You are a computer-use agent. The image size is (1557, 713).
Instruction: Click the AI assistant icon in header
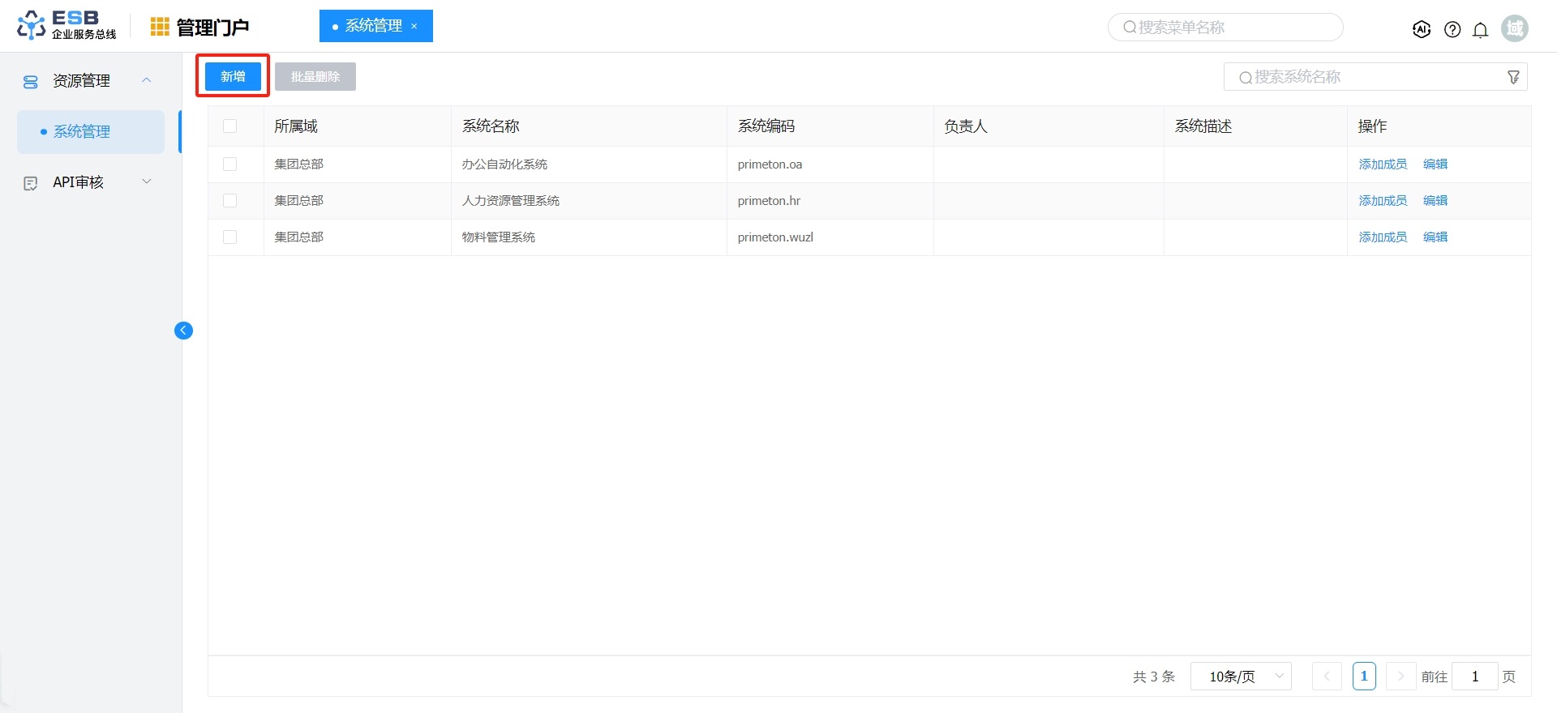click(1421, 29)
